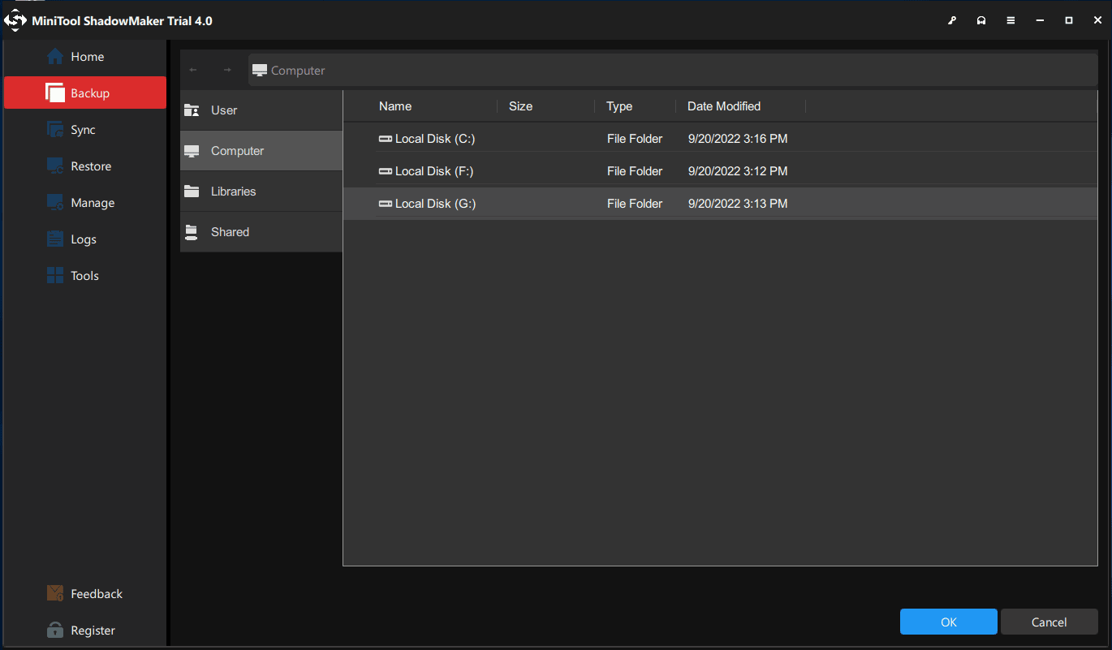Click the MiniTool ShadowMaker logo icon
Image resolution: width=1112 pixels, height=650 pixels.
pos(16,20)
